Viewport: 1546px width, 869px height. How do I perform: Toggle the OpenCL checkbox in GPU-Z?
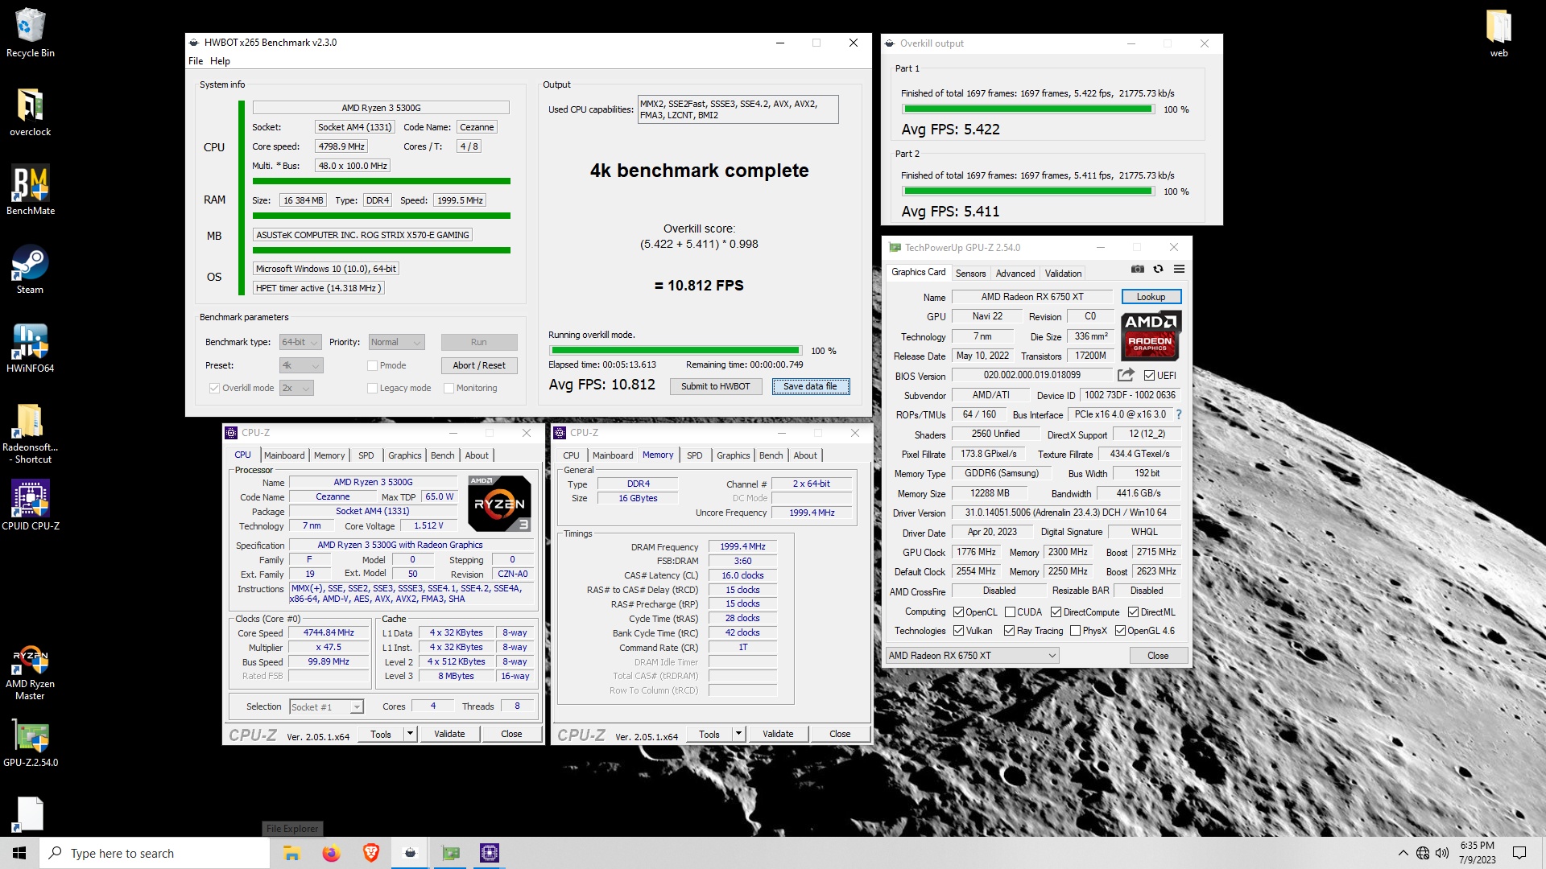(x=958, y=612)
